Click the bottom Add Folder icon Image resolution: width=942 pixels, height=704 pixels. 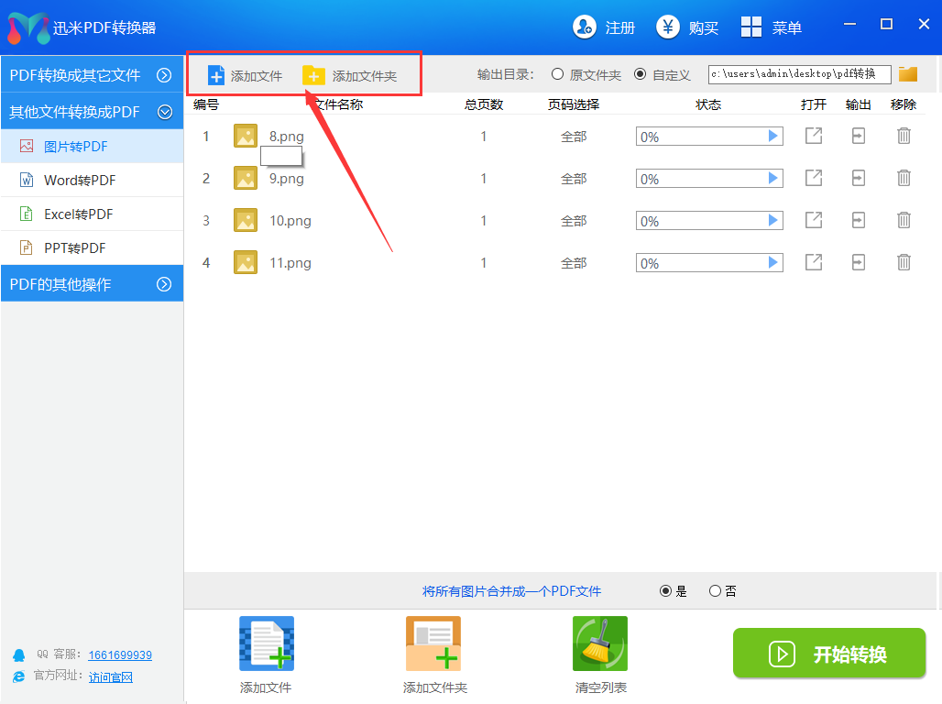tap(433, 644)
